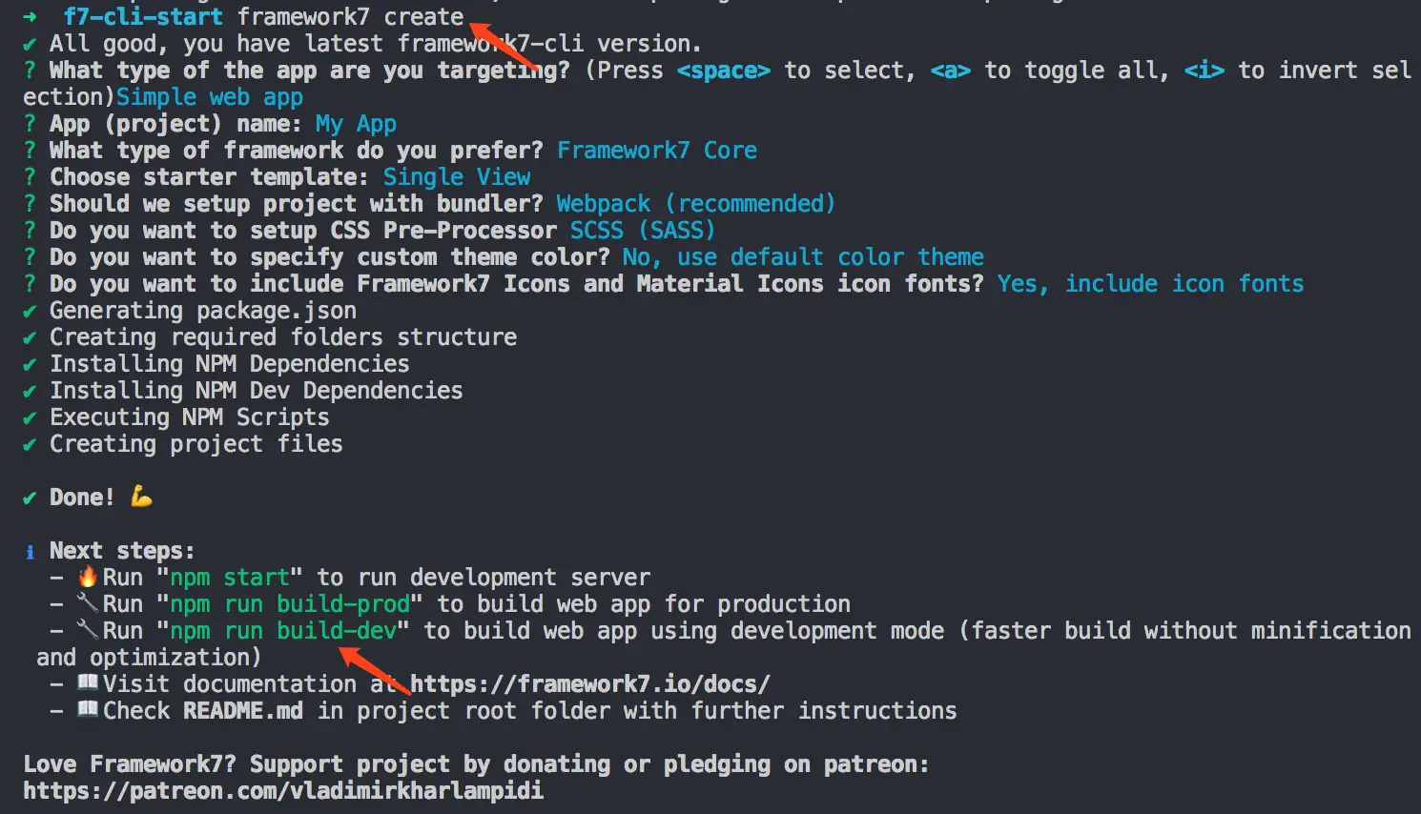Click the 'npm run build-prod' command text
Image resolution: width=1421 pixels, height=814 pixels.
pyautogui.click(x=289, y=604)
